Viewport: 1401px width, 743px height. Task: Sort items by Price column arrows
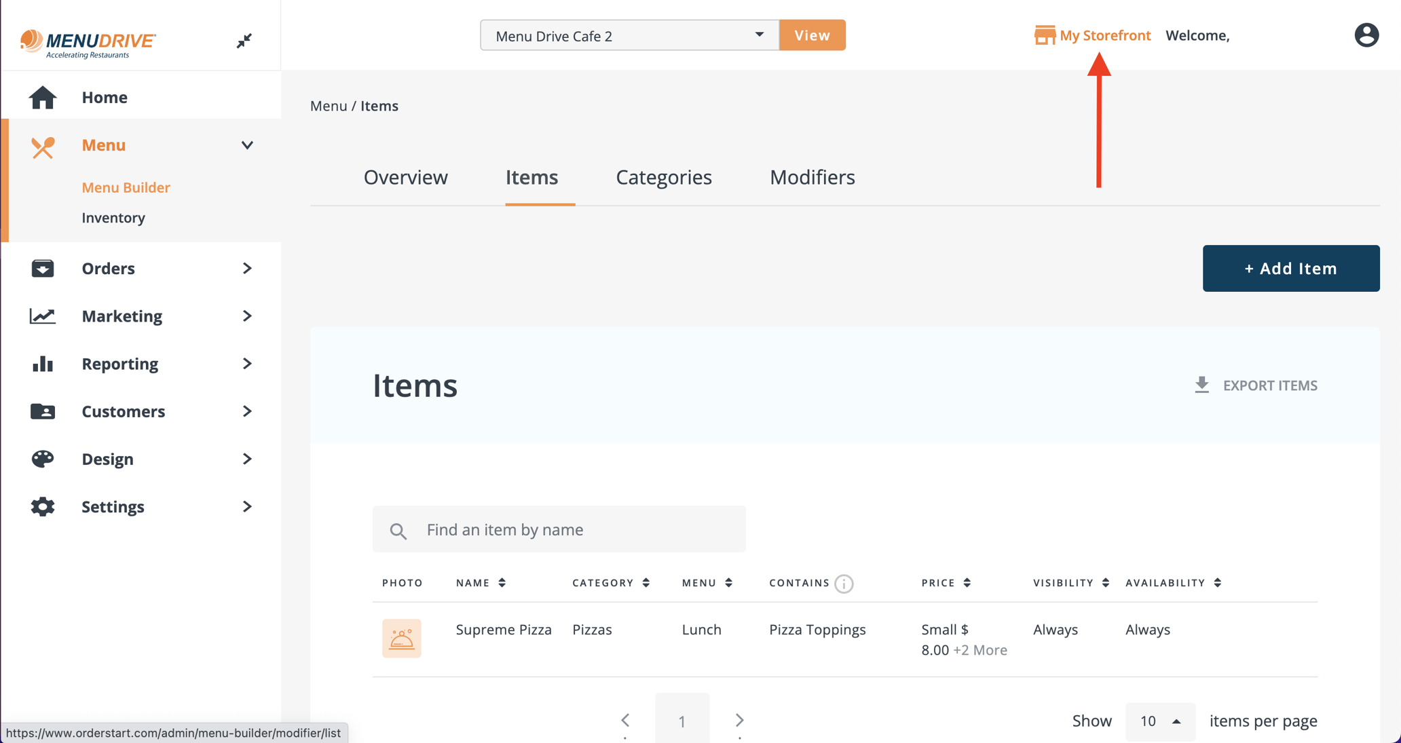967,583
